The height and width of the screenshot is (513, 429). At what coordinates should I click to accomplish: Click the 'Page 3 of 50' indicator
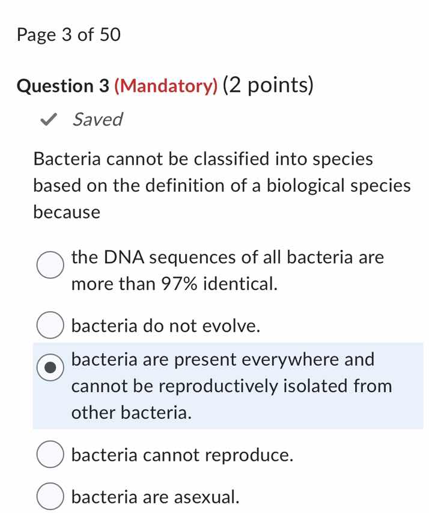(x=68, y=35)
